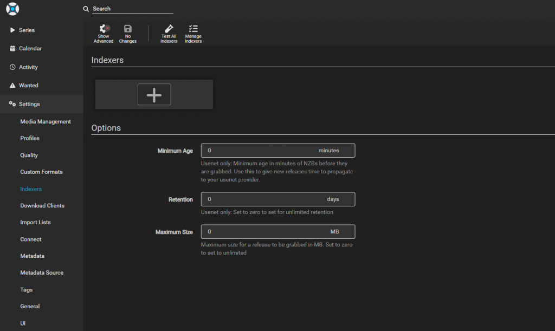Select Settings in the sidebar

(x=41, y=104)
